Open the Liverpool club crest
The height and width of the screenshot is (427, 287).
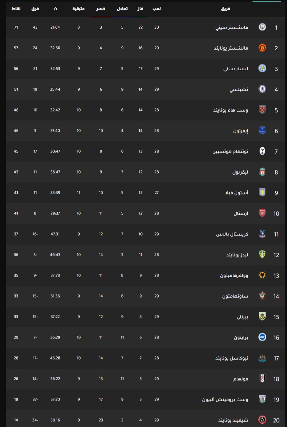262,172
